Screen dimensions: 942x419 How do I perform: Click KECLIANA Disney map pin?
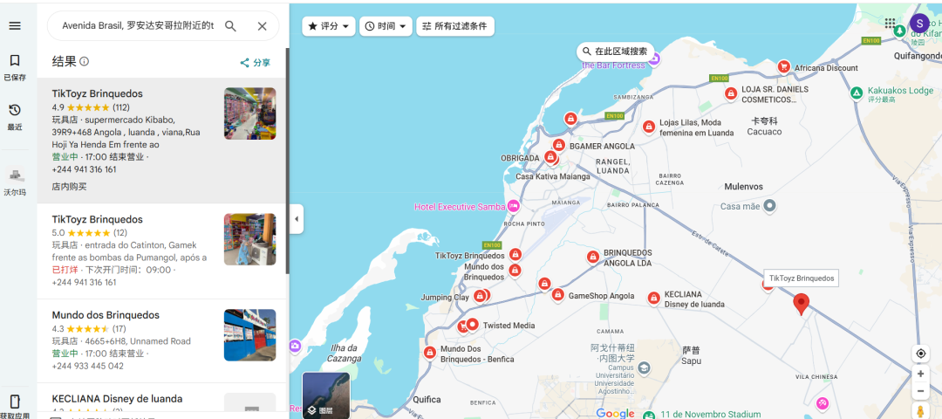(653, 299)
